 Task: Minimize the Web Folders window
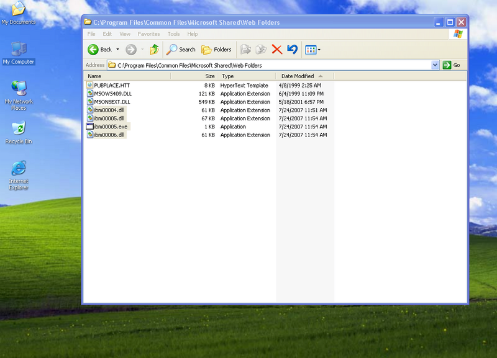[x=439, y=22]
